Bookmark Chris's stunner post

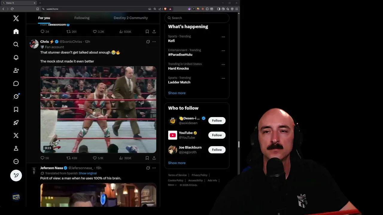click(x=147, y=158)
